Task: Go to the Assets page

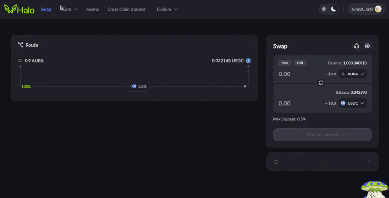Action: (x=92, y=9)
